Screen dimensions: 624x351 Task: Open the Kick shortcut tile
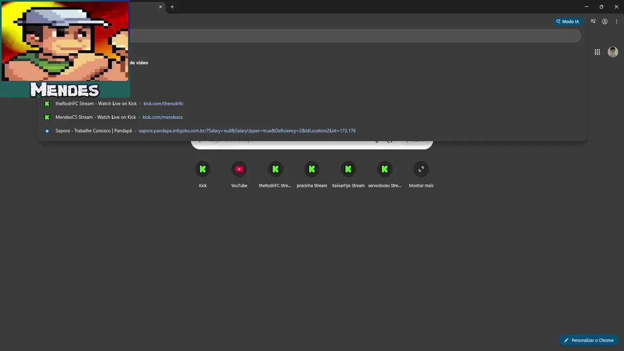[x=203, y=175]
